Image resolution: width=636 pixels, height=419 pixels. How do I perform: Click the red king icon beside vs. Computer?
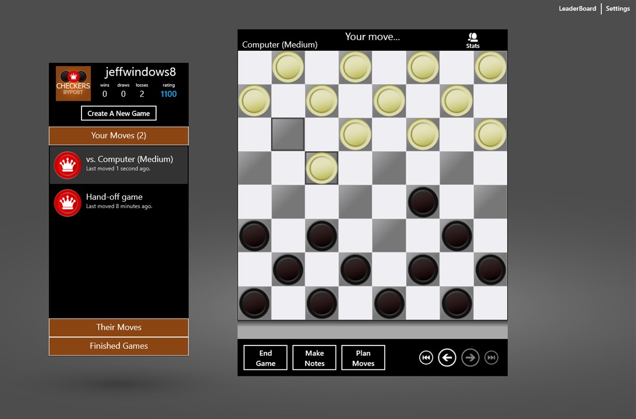(67, 165)
